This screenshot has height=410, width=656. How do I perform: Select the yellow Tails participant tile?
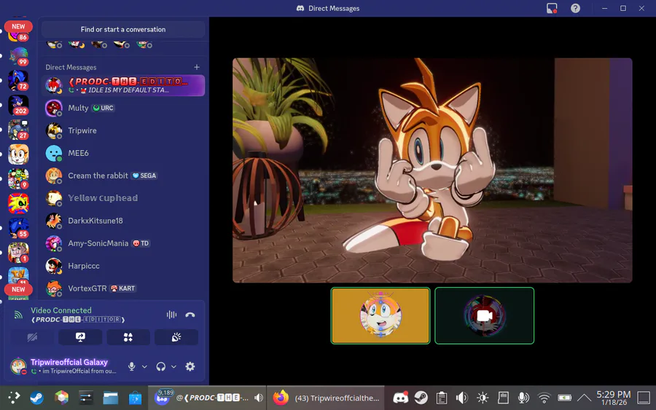(380, 315)
